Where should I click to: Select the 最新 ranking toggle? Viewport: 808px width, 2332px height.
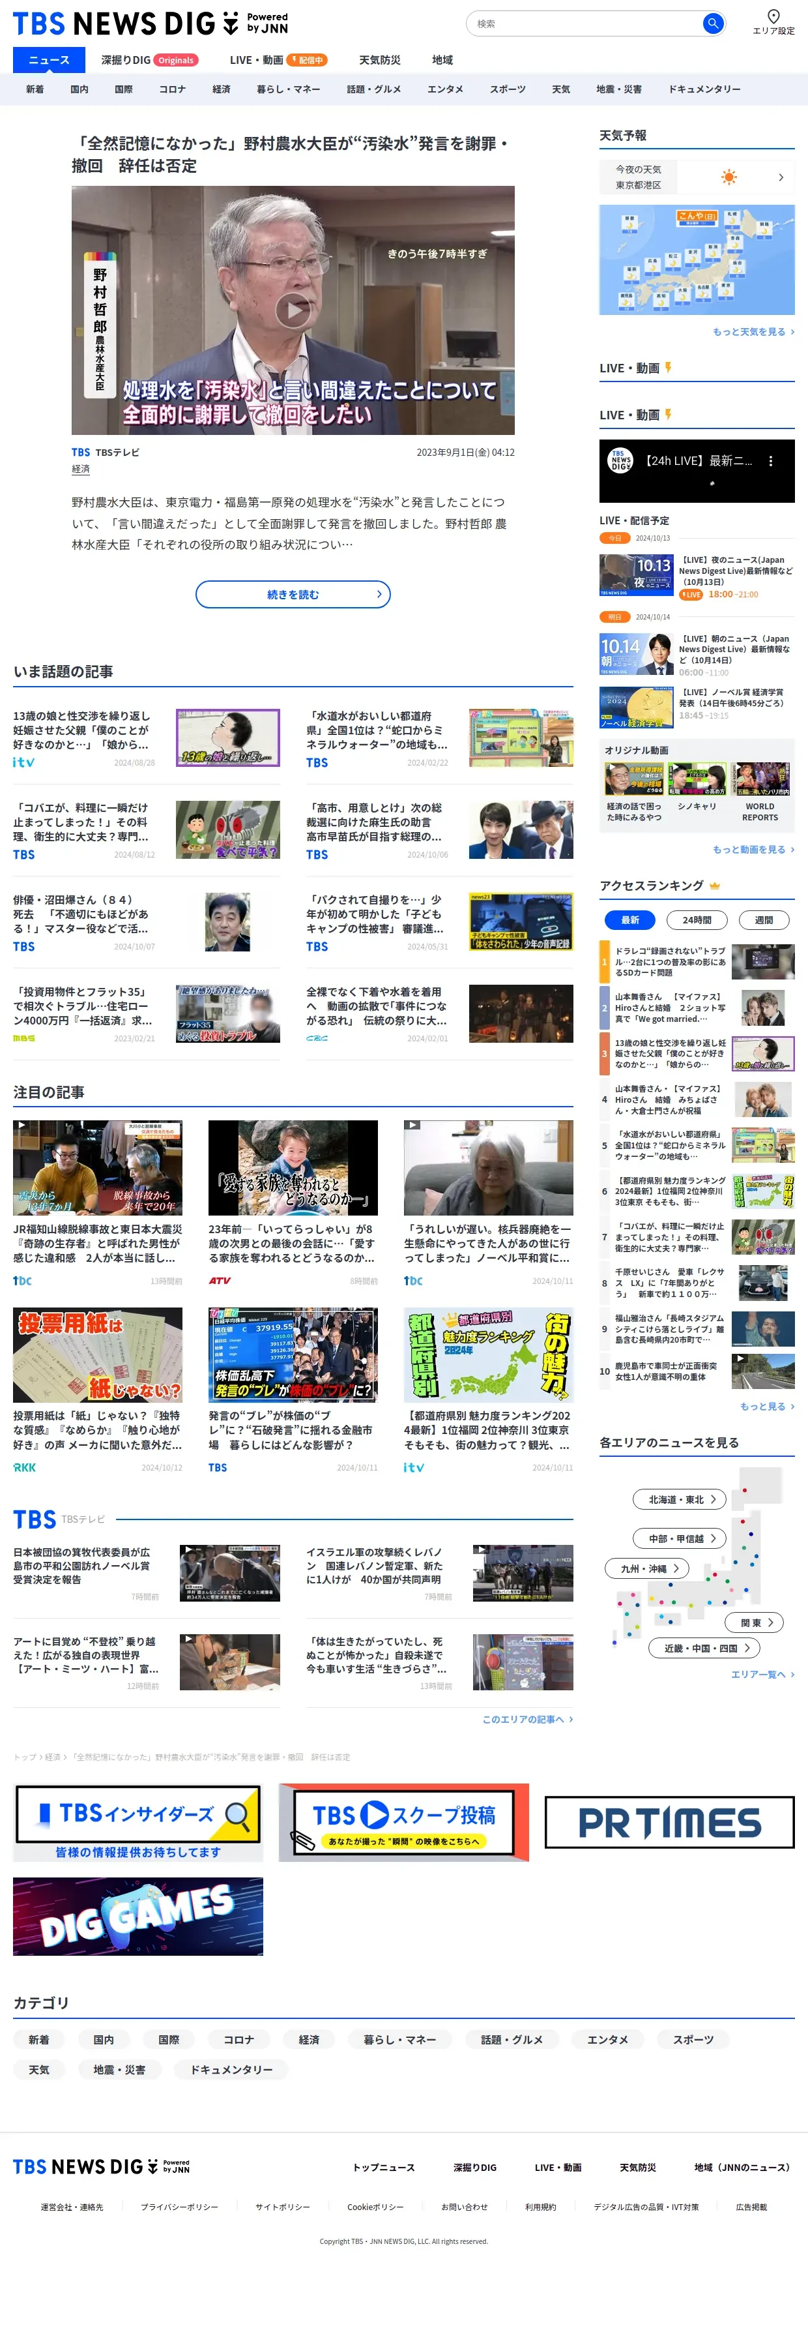[629, 919]
